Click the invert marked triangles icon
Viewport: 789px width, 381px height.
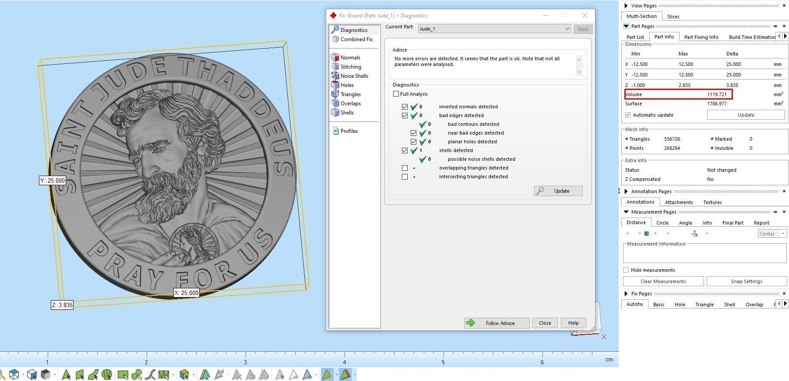(205, 374)
